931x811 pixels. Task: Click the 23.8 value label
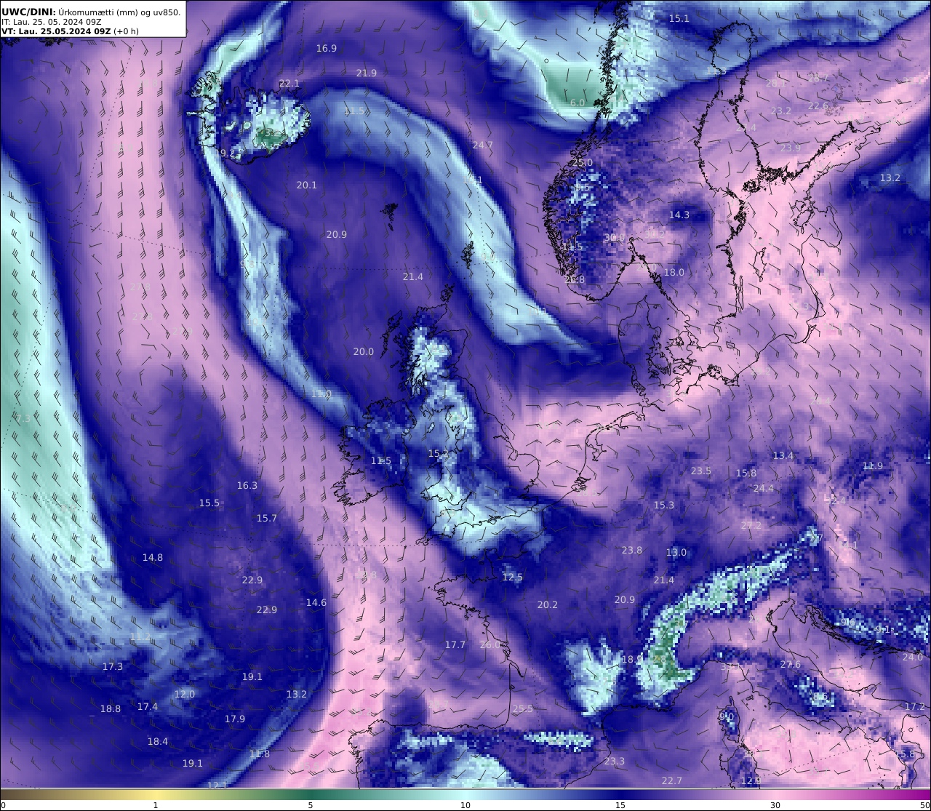[x=632, y=550]
